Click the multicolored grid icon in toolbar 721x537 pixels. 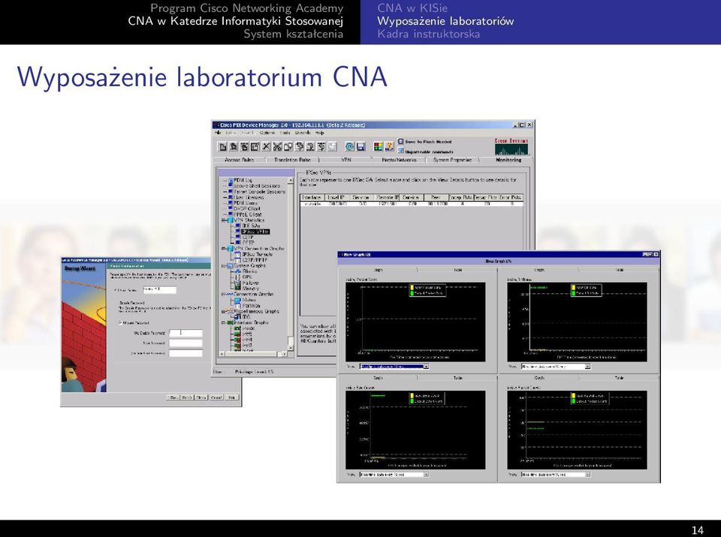pyautogui.click(x=378, y=146)
